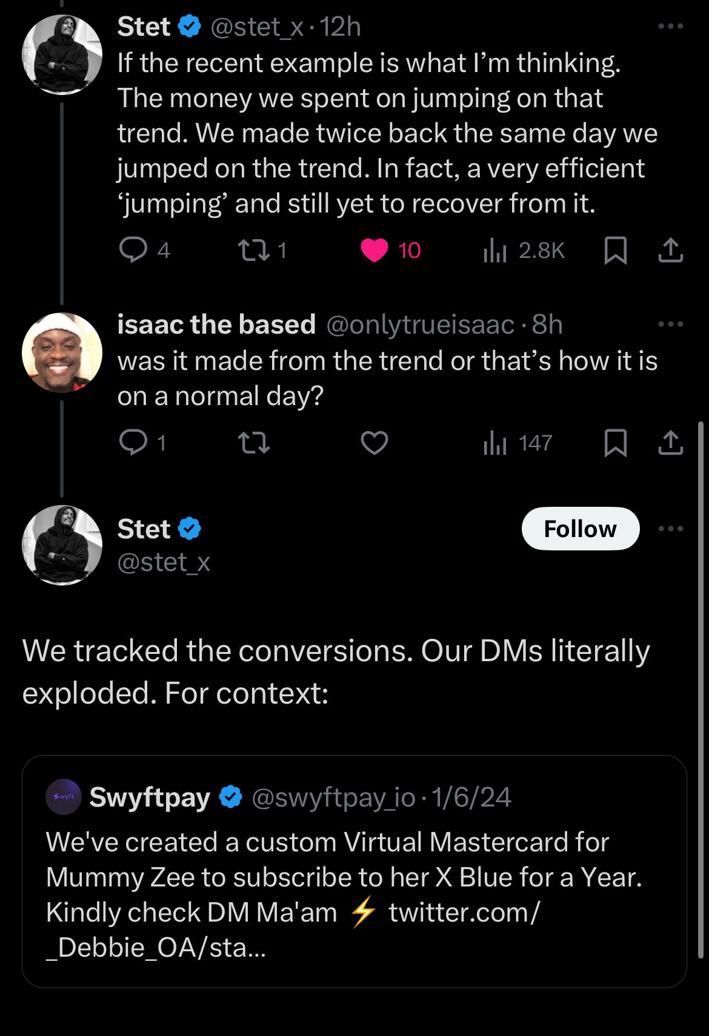The image size is (709, 1036).
Task: Share Stet's tweet about the trend
Action: 671,250
